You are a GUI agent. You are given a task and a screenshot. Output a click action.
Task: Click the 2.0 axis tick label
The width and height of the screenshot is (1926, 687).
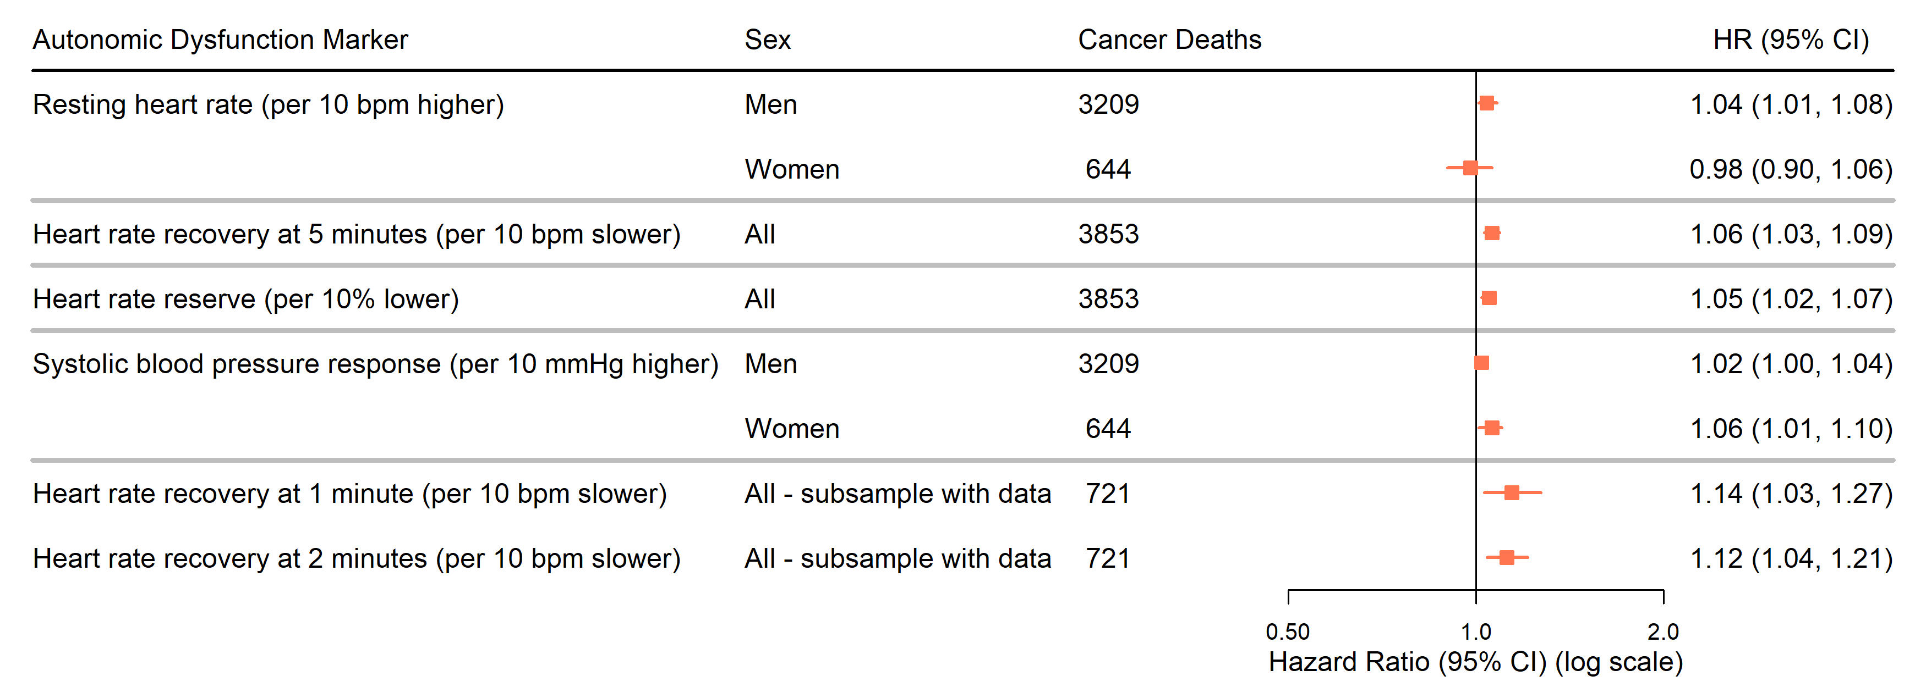tap(1663, 631)
